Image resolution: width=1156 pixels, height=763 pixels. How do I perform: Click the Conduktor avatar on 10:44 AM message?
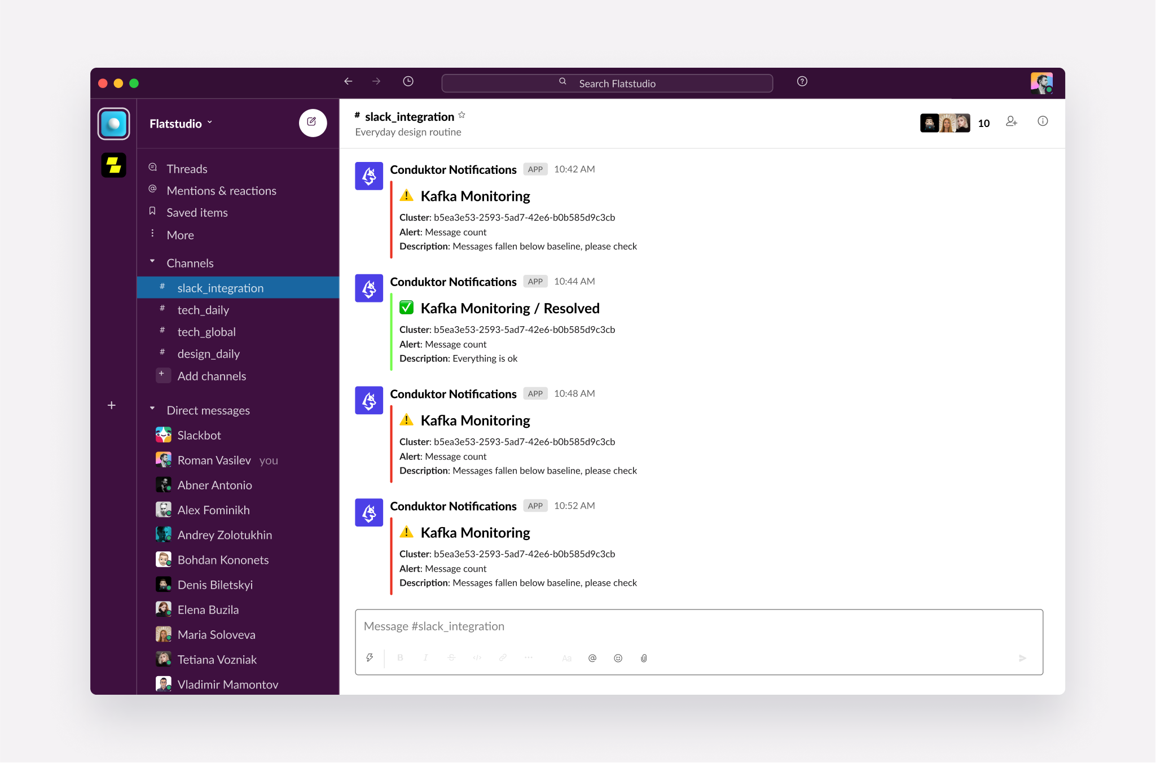(369, 288)
